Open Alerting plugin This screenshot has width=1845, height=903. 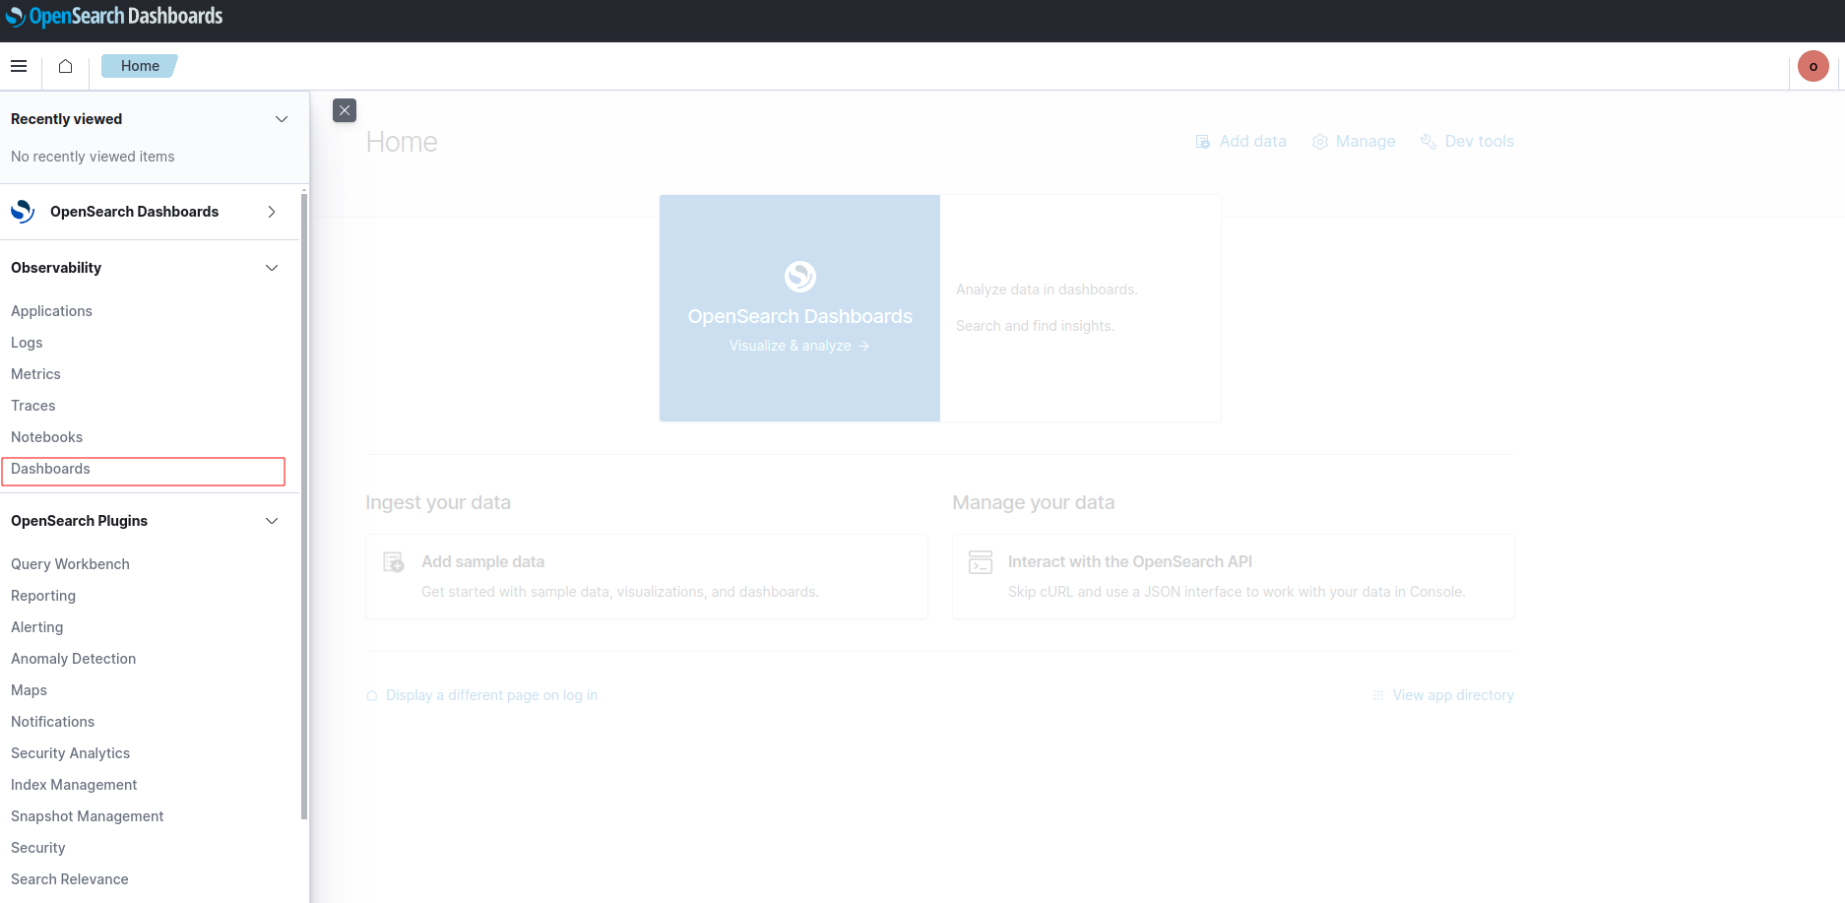pos(36,627)
